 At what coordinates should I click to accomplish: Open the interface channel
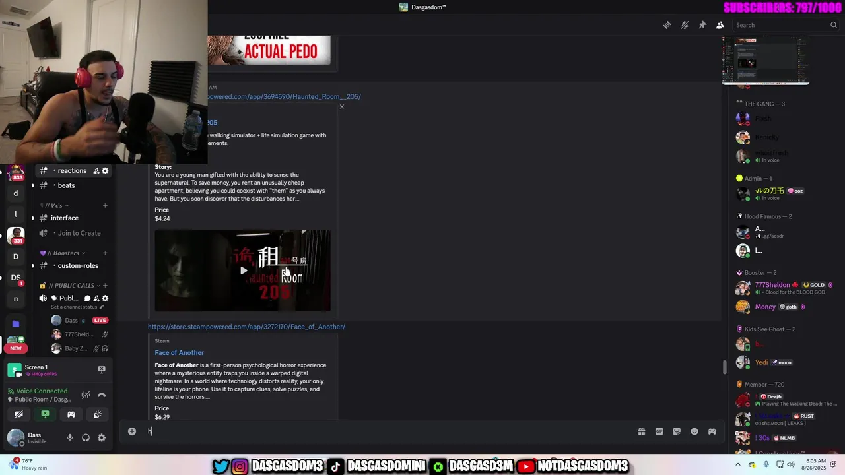click(x=65, y=218)
